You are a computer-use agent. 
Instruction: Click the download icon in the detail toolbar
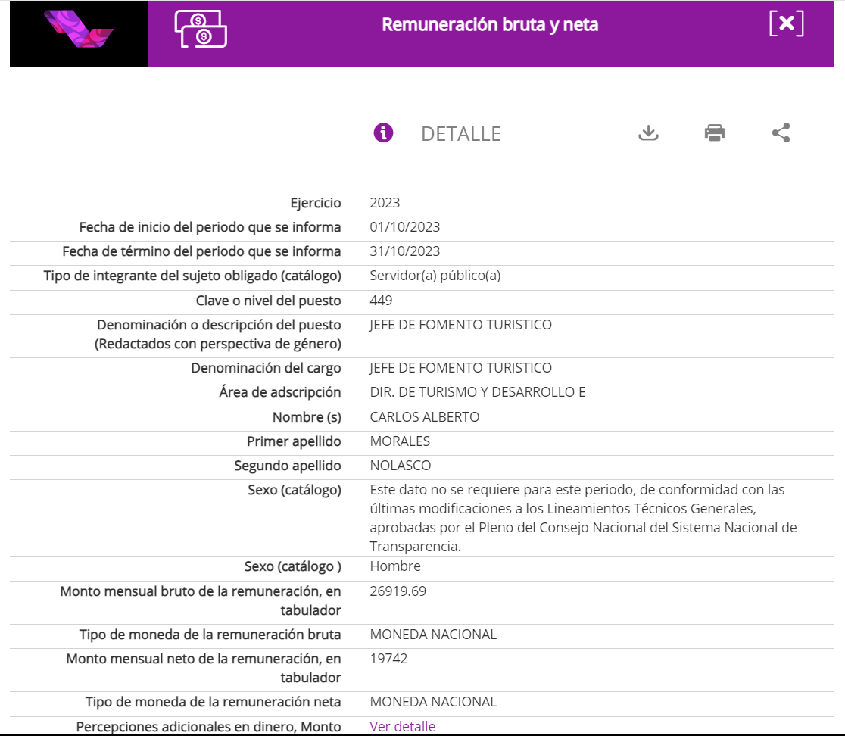648,133
